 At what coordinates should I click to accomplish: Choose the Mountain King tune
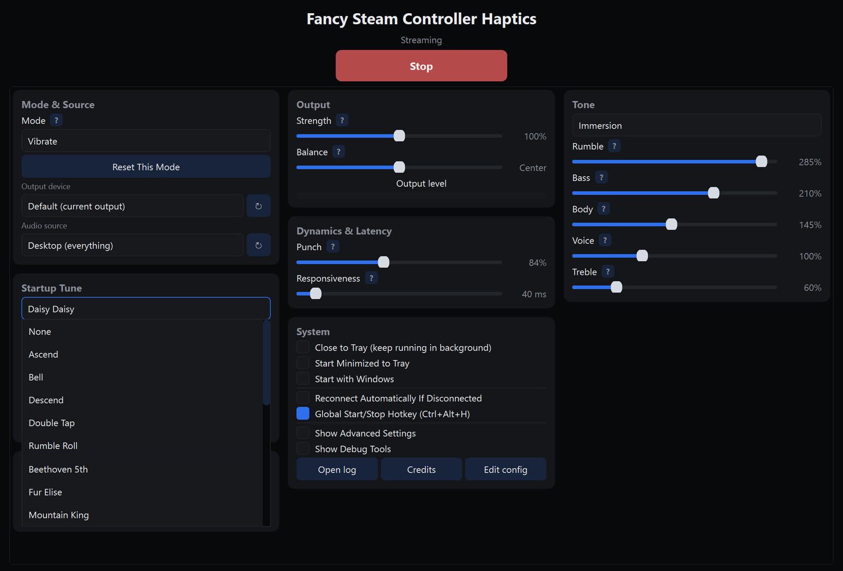142,515
